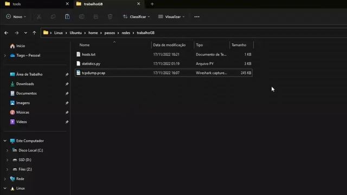The image size is (347, 195).
Task: Click the Delete trash icon
Action: [110, 17]
